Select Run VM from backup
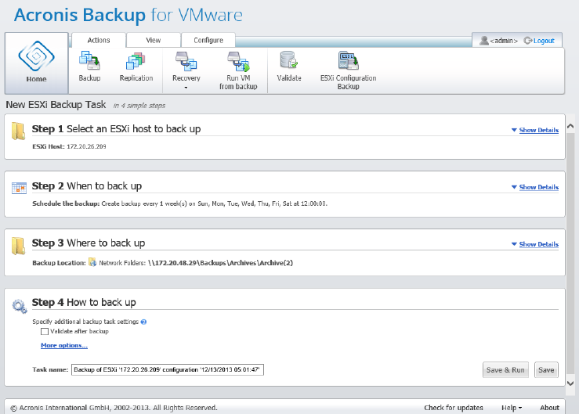The image size is (579, 414). pyautogui.click(x=238, y=67)
